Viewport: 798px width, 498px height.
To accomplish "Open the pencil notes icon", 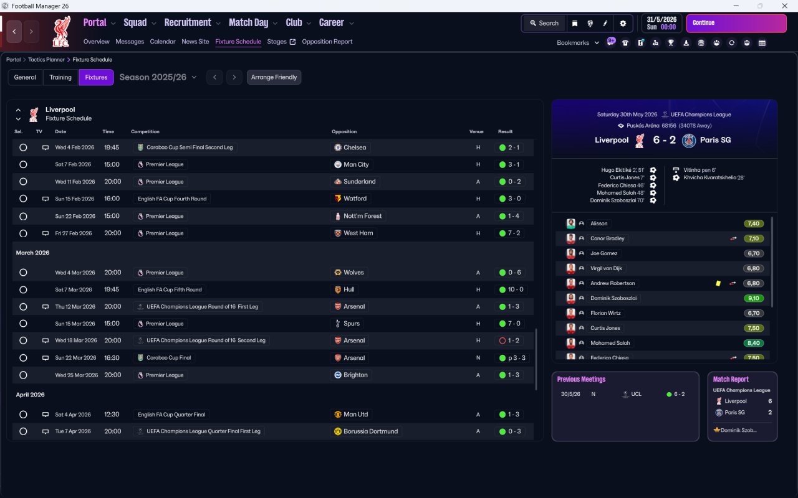I will 605,23.
